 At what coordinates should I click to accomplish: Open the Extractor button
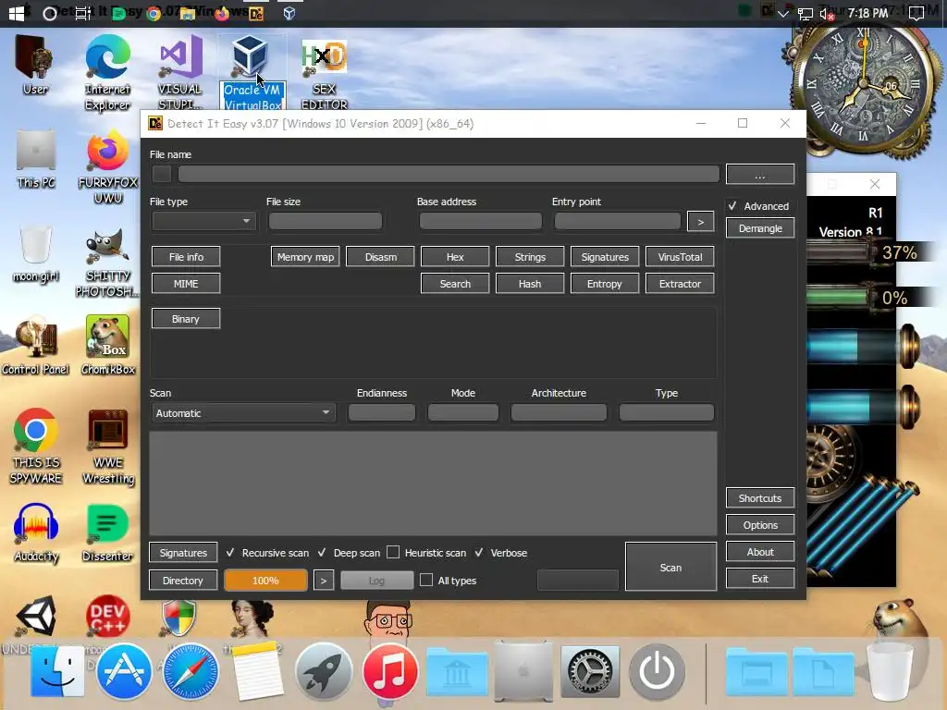[680, 284]
